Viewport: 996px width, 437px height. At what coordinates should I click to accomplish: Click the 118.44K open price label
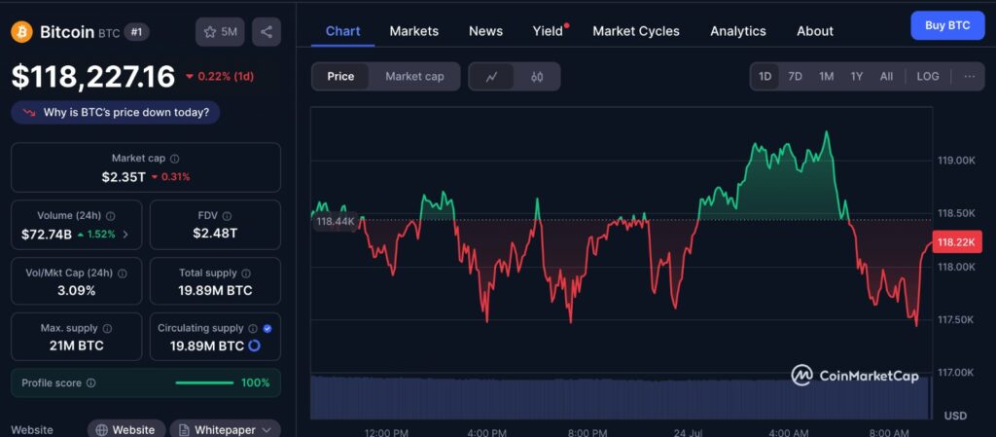(x=336, y=221)
